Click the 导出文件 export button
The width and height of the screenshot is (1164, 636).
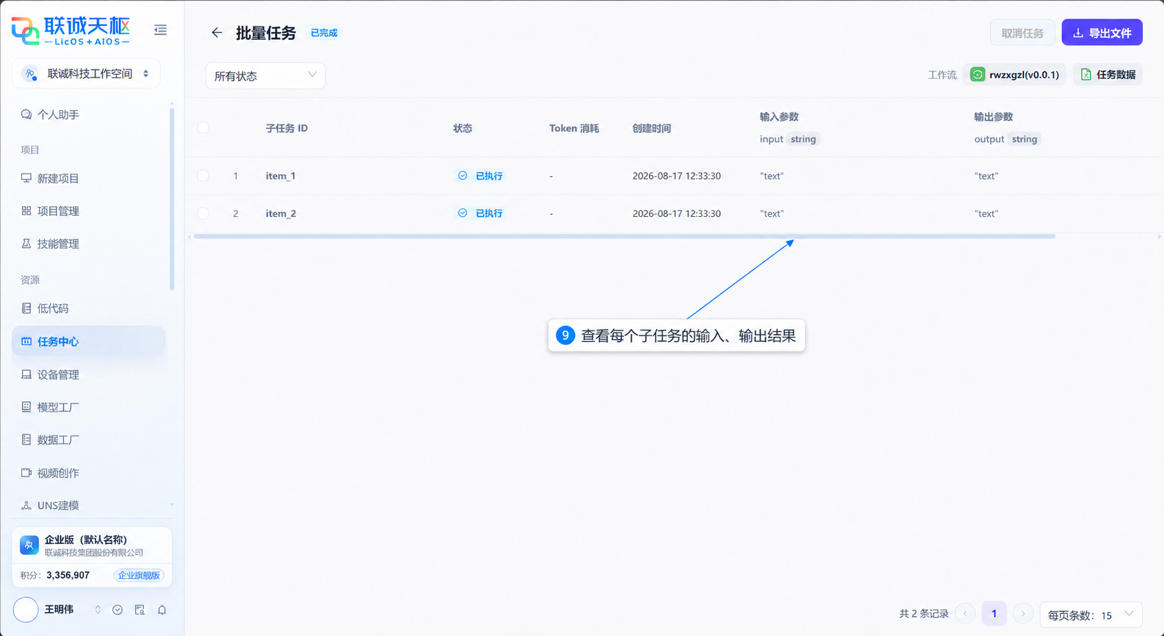[x=1102, y=32]
